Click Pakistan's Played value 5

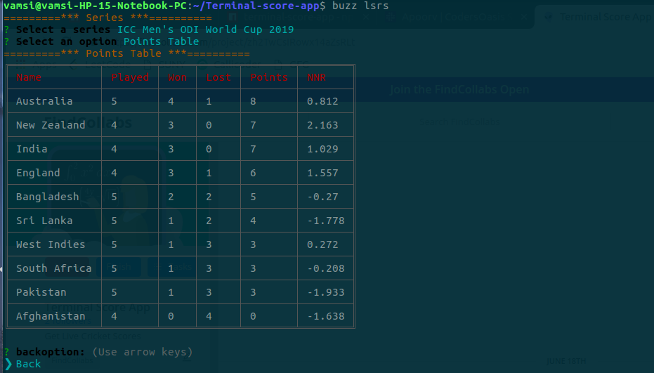click(115, 292)
